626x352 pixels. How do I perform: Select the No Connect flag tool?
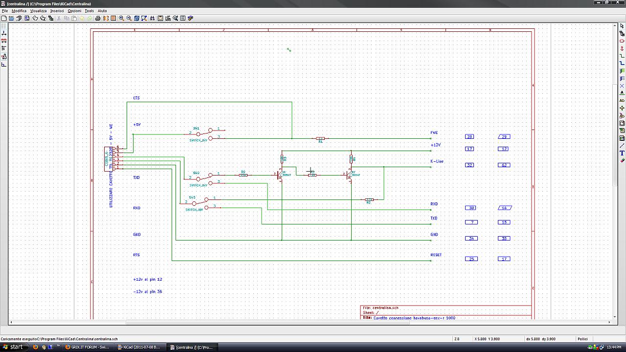tap(622, 86)
